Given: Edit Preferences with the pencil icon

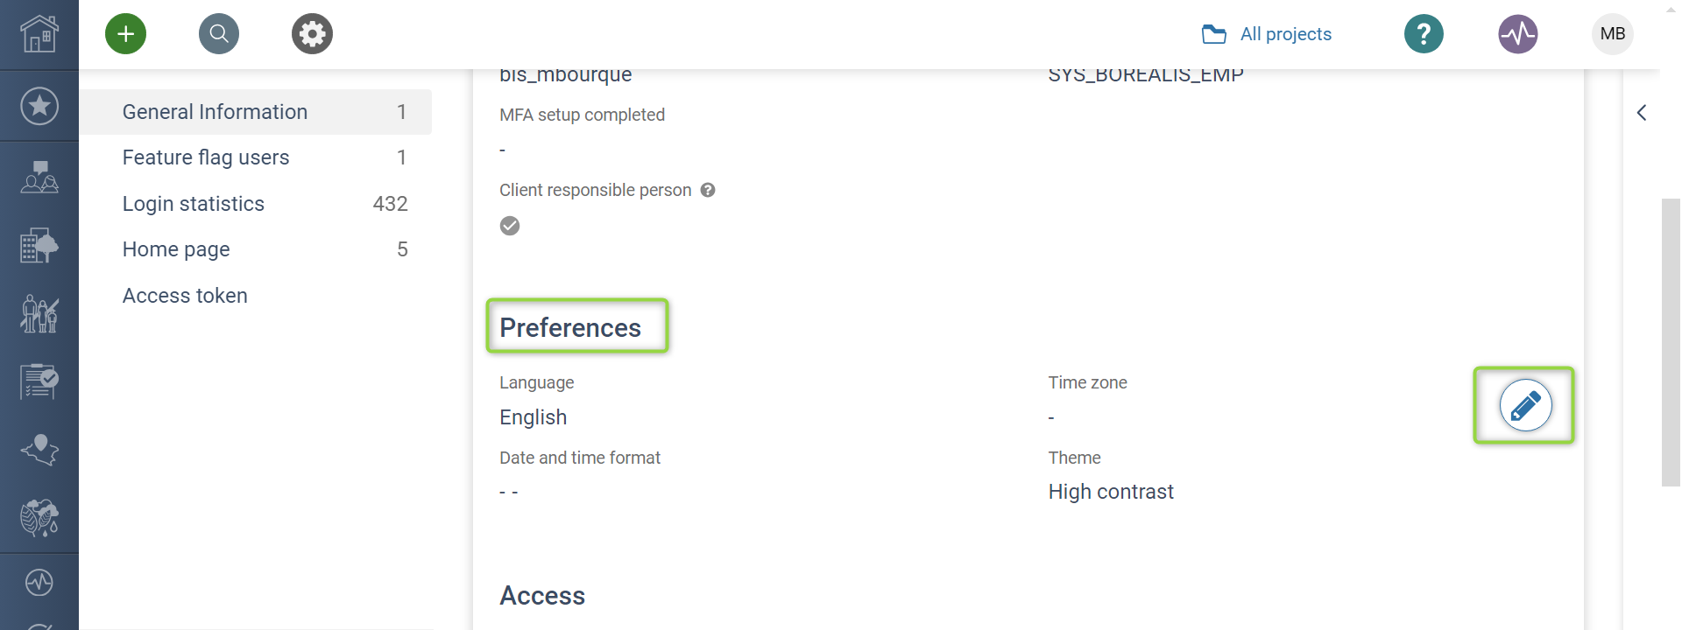Looking at the screenshot, I should pos(1525,405).
